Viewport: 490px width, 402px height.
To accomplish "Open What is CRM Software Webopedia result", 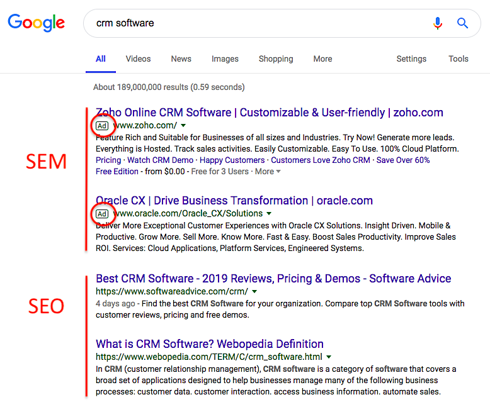I will pyautogui.click(x=209, y=344).
